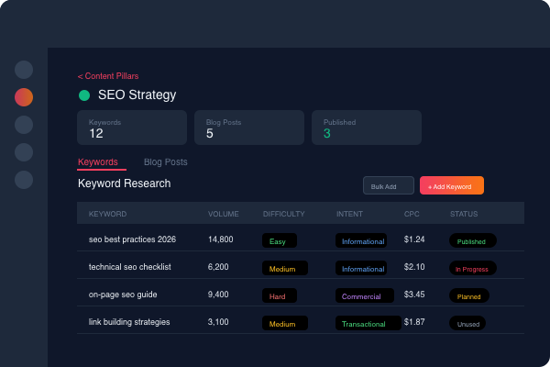Click the Hard difficulty badge
The width and height of the screenshot is (550, 367).
tap(280, 295)
